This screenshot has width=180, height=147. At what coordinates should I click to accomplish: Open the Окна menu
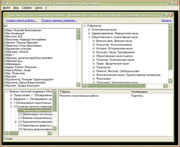(39, 8)
